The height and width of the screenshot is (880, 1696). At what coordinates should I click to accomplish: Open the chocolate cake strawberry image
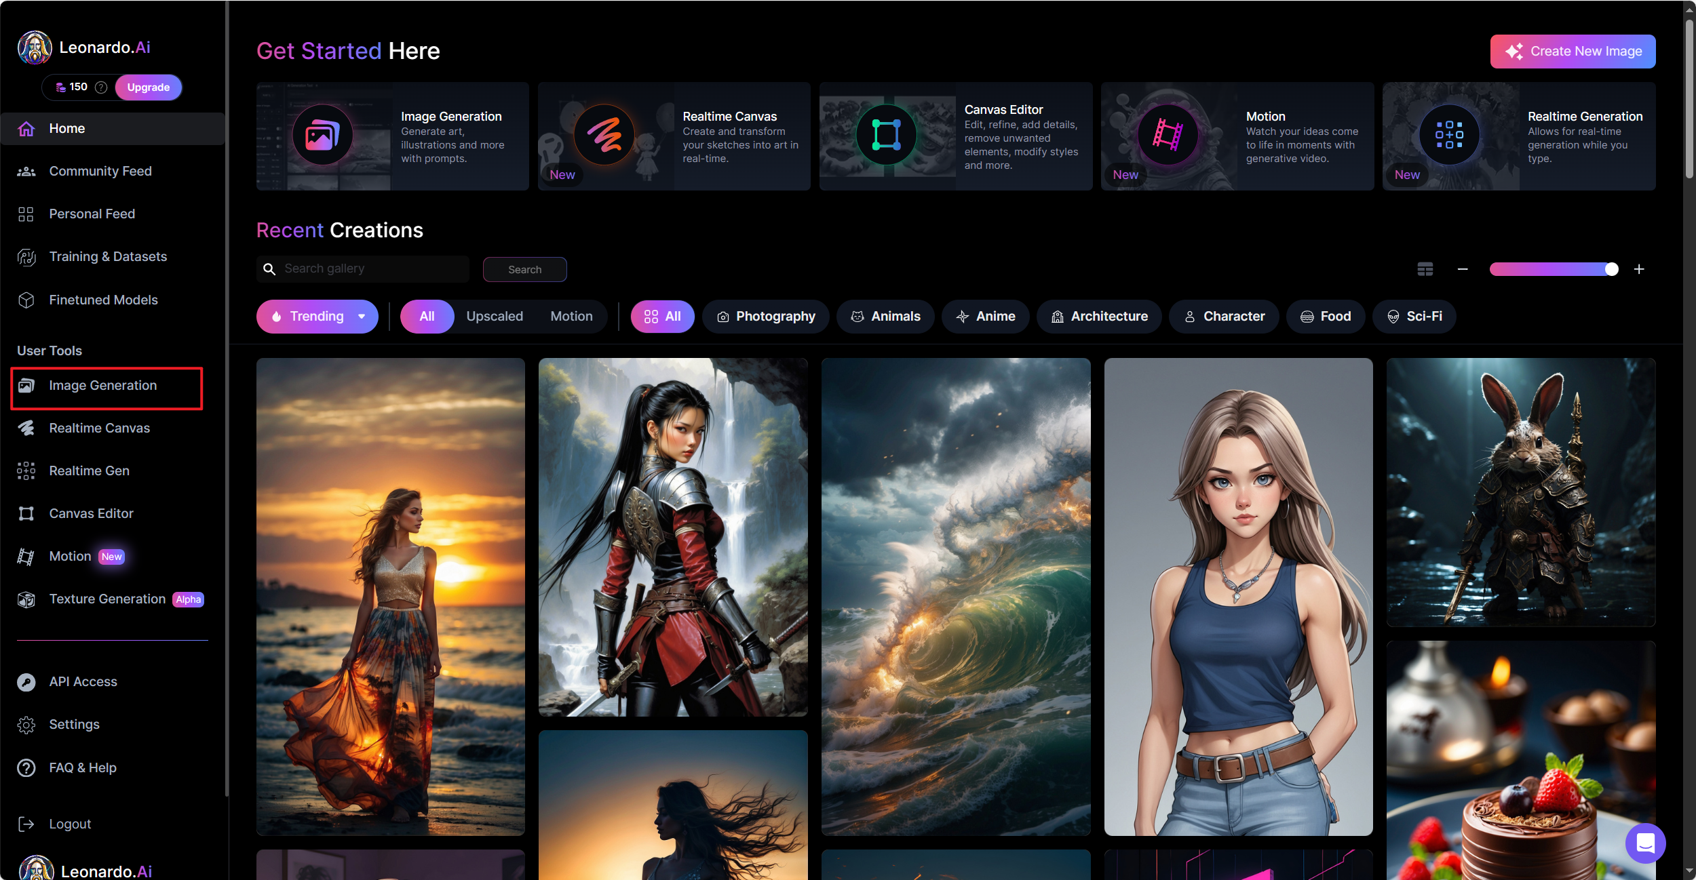1521,760
